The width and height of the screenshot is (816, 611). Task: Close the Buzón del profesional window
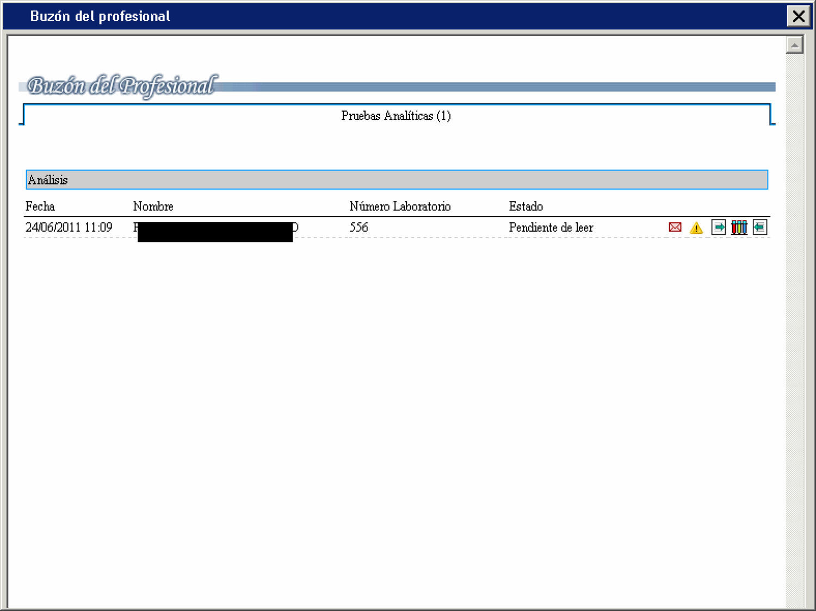(798, 16)
